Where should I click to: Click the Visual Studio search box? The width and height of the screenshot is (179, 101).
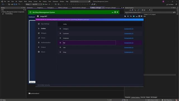pos(80,1)
